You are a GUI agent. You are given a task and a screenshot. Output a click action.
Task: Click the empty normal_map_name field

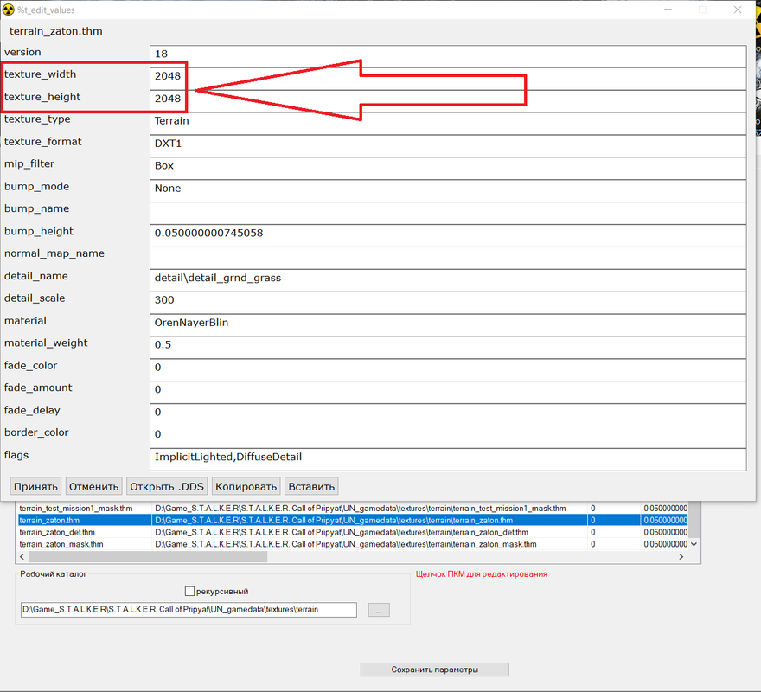[448, 258]
